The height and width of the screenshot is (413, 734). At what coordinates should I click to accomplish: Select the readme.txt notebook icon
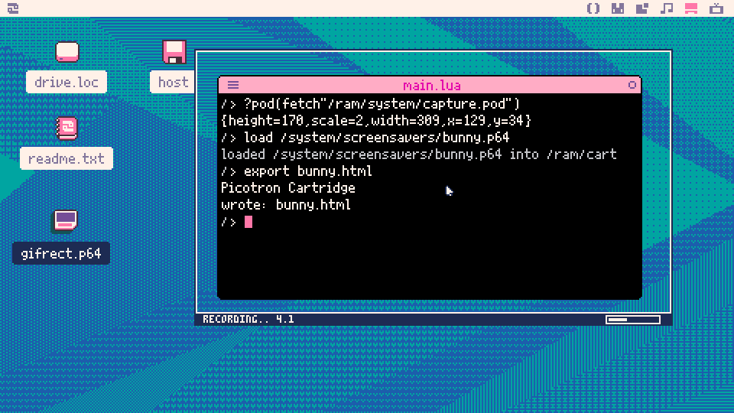[x=67, y=128]
